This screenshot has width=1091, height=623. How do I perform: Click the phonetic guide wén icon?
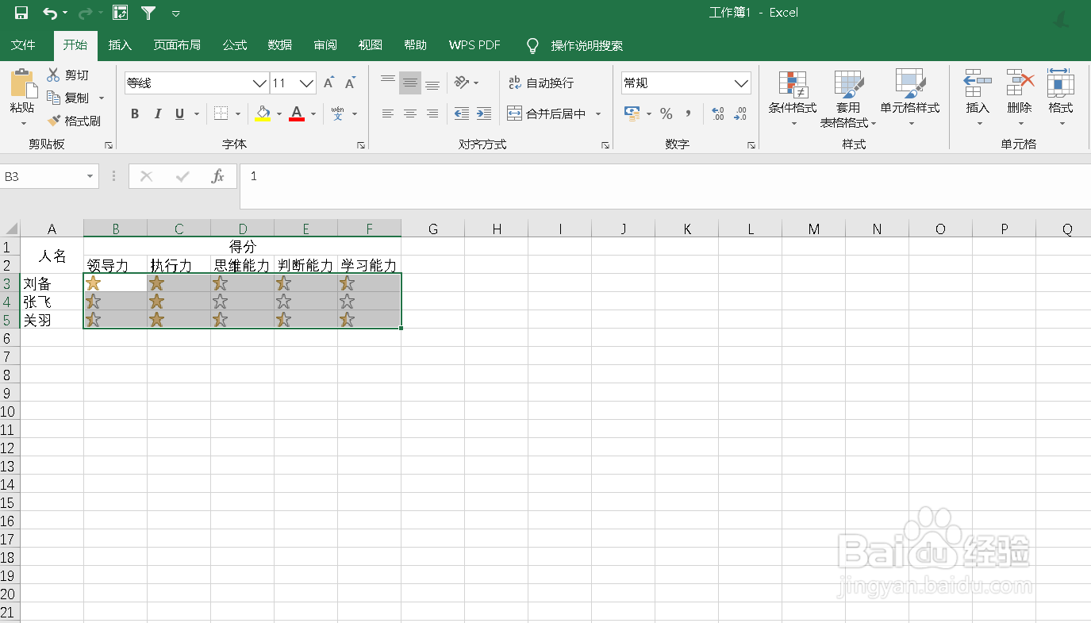(x=338, y=113)
